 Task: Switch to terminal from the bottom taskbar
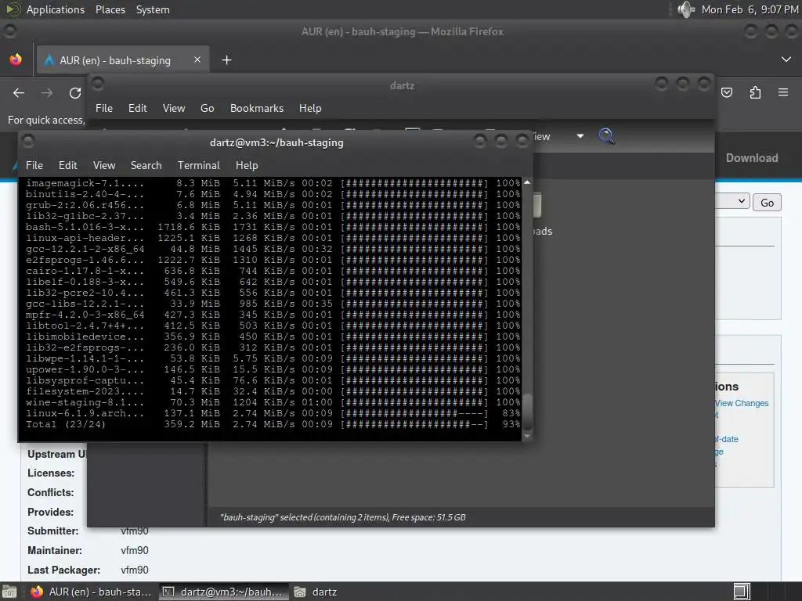click(x=223, y=592)
